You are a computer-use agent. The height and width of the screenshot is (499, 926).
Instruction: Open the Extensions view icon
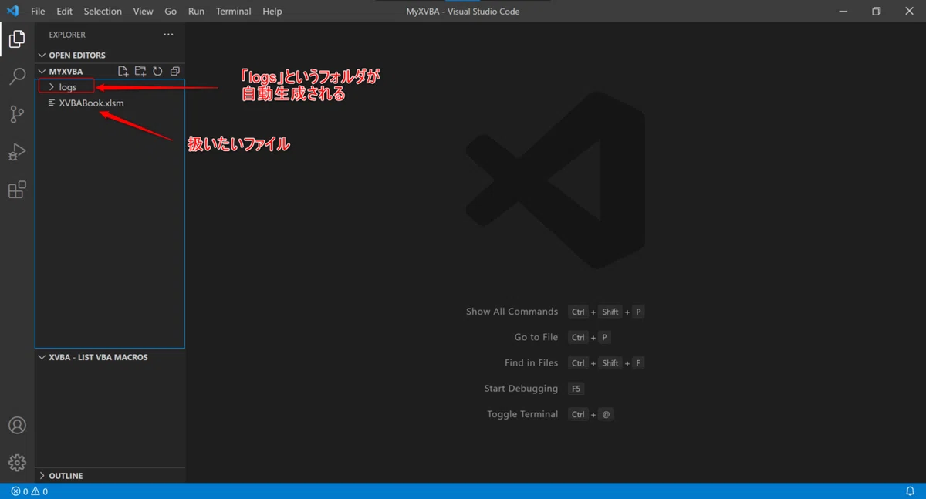tap(17, 190)
